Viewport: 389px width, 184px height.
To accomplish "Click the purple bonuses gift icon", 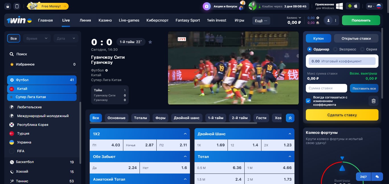I will tap(206, 6).
